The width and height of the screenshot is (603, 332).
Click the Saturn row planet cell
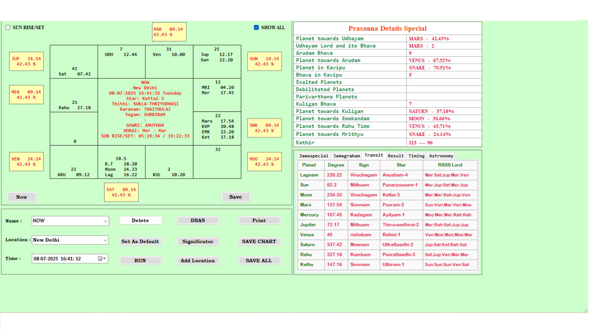click(x=311, y=245)
